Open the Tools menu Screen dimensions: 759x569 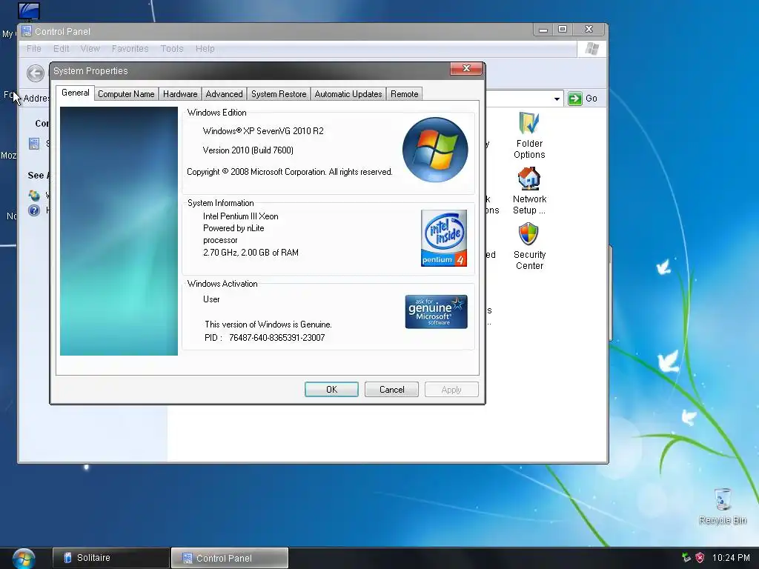172,48
